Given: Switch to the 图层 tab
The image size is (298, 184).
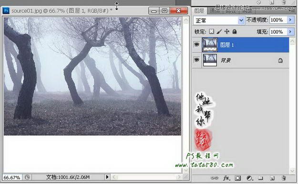Looking at the screenshot, I should coord(199,11).
